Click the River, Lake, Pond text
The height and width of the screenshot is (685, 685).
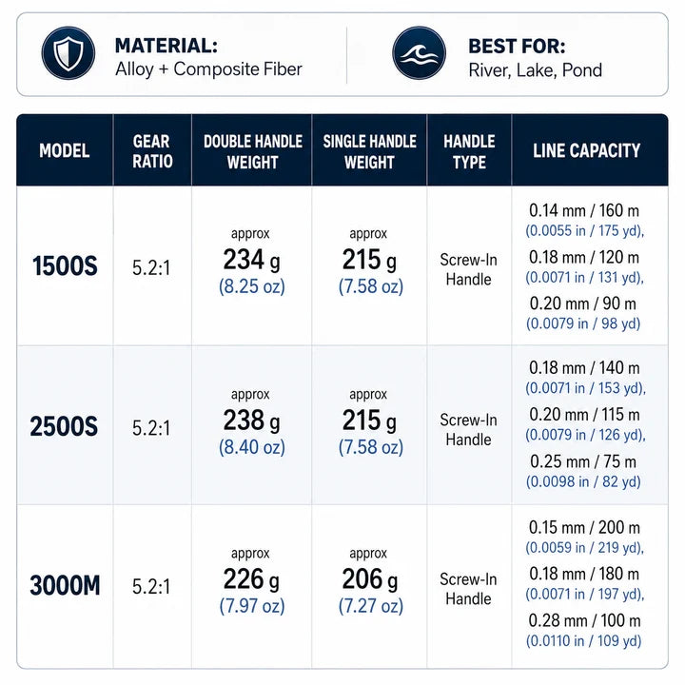(x=535, y=69)
